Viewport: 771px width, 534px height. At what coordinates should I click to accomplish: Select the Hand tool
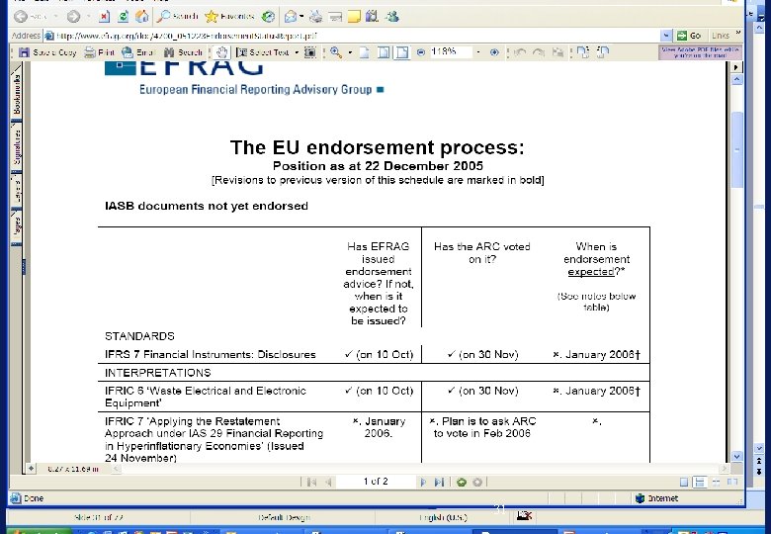[x=221, y=52]
